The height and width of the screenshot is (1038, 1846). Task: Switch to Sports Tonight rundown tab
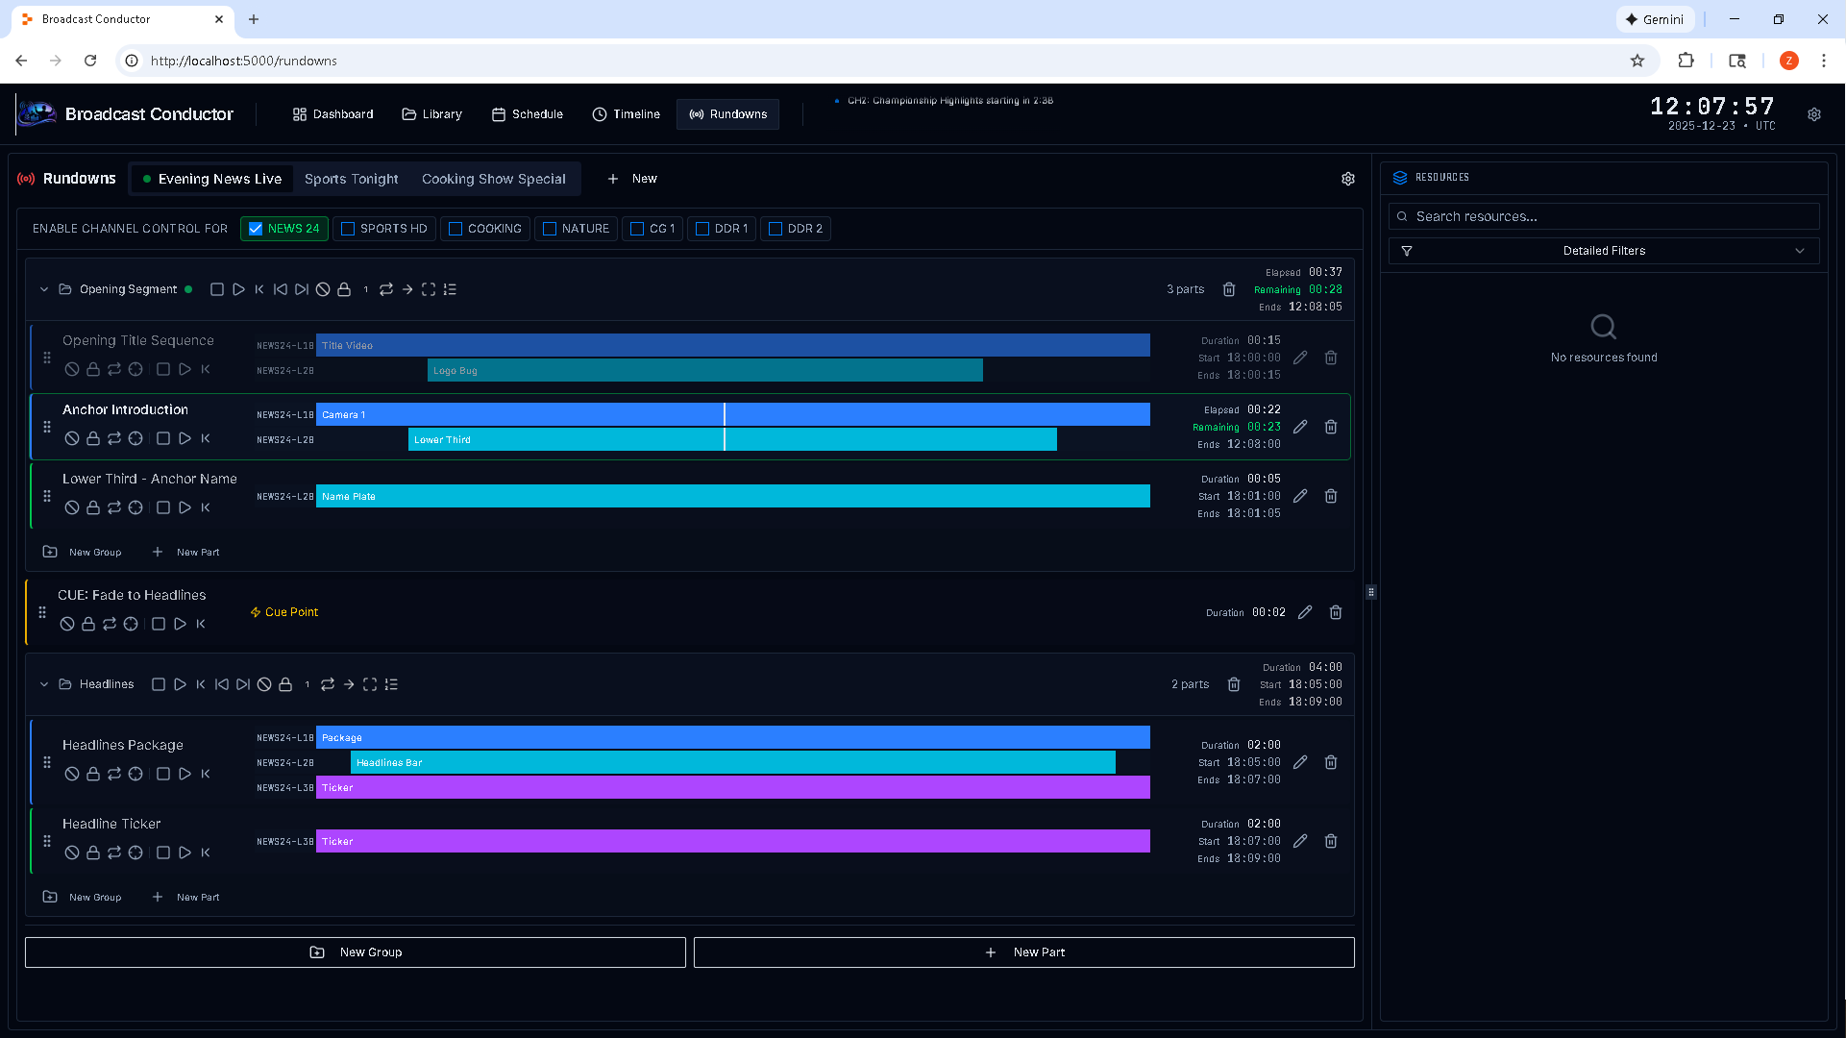[x=351, y=179]
